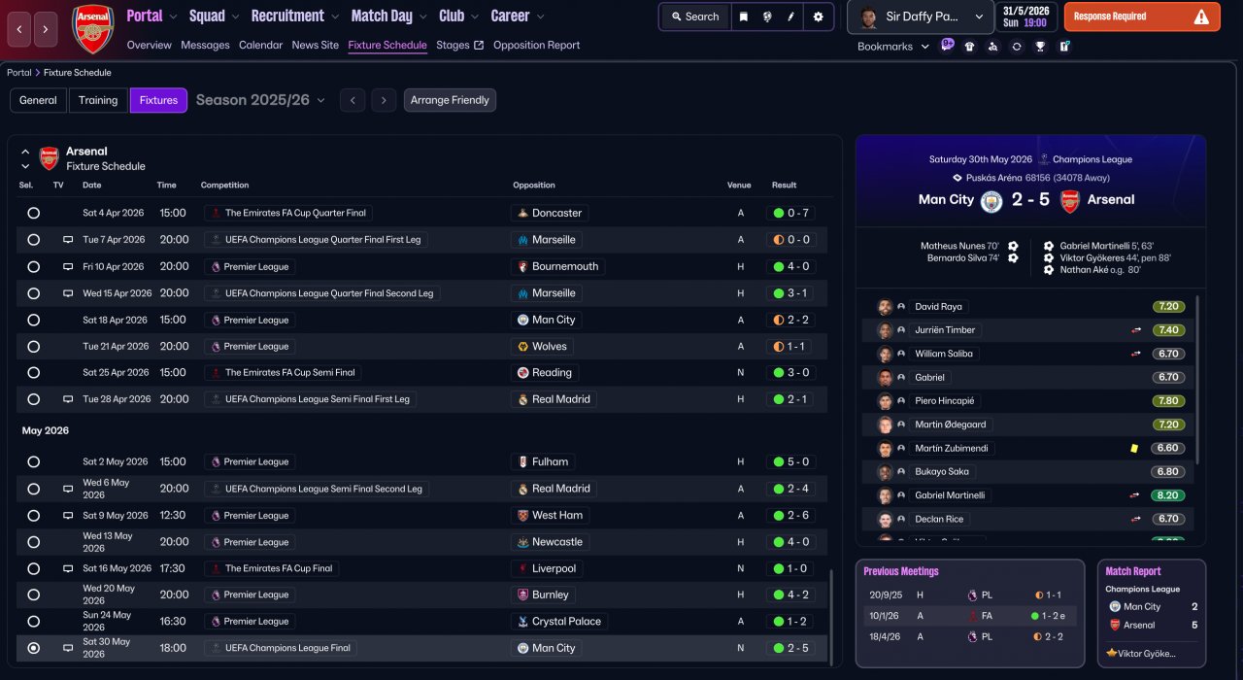
Task: Select the radio button for Newcastle fixture
Action: [x=34, y=542]
